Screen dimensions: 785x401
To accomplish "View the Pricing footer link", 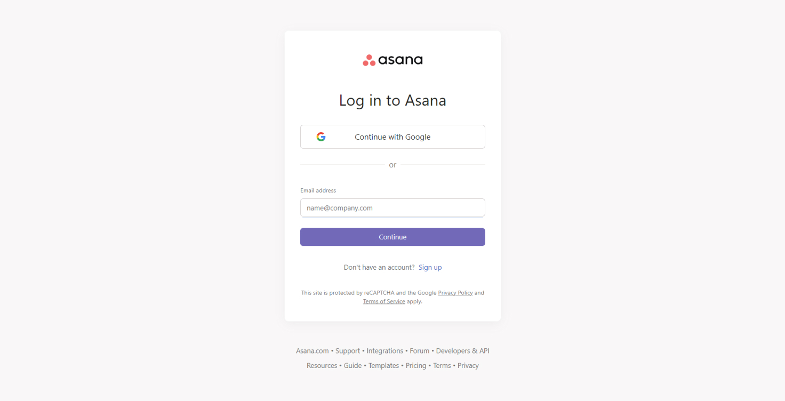I will 416,366.
